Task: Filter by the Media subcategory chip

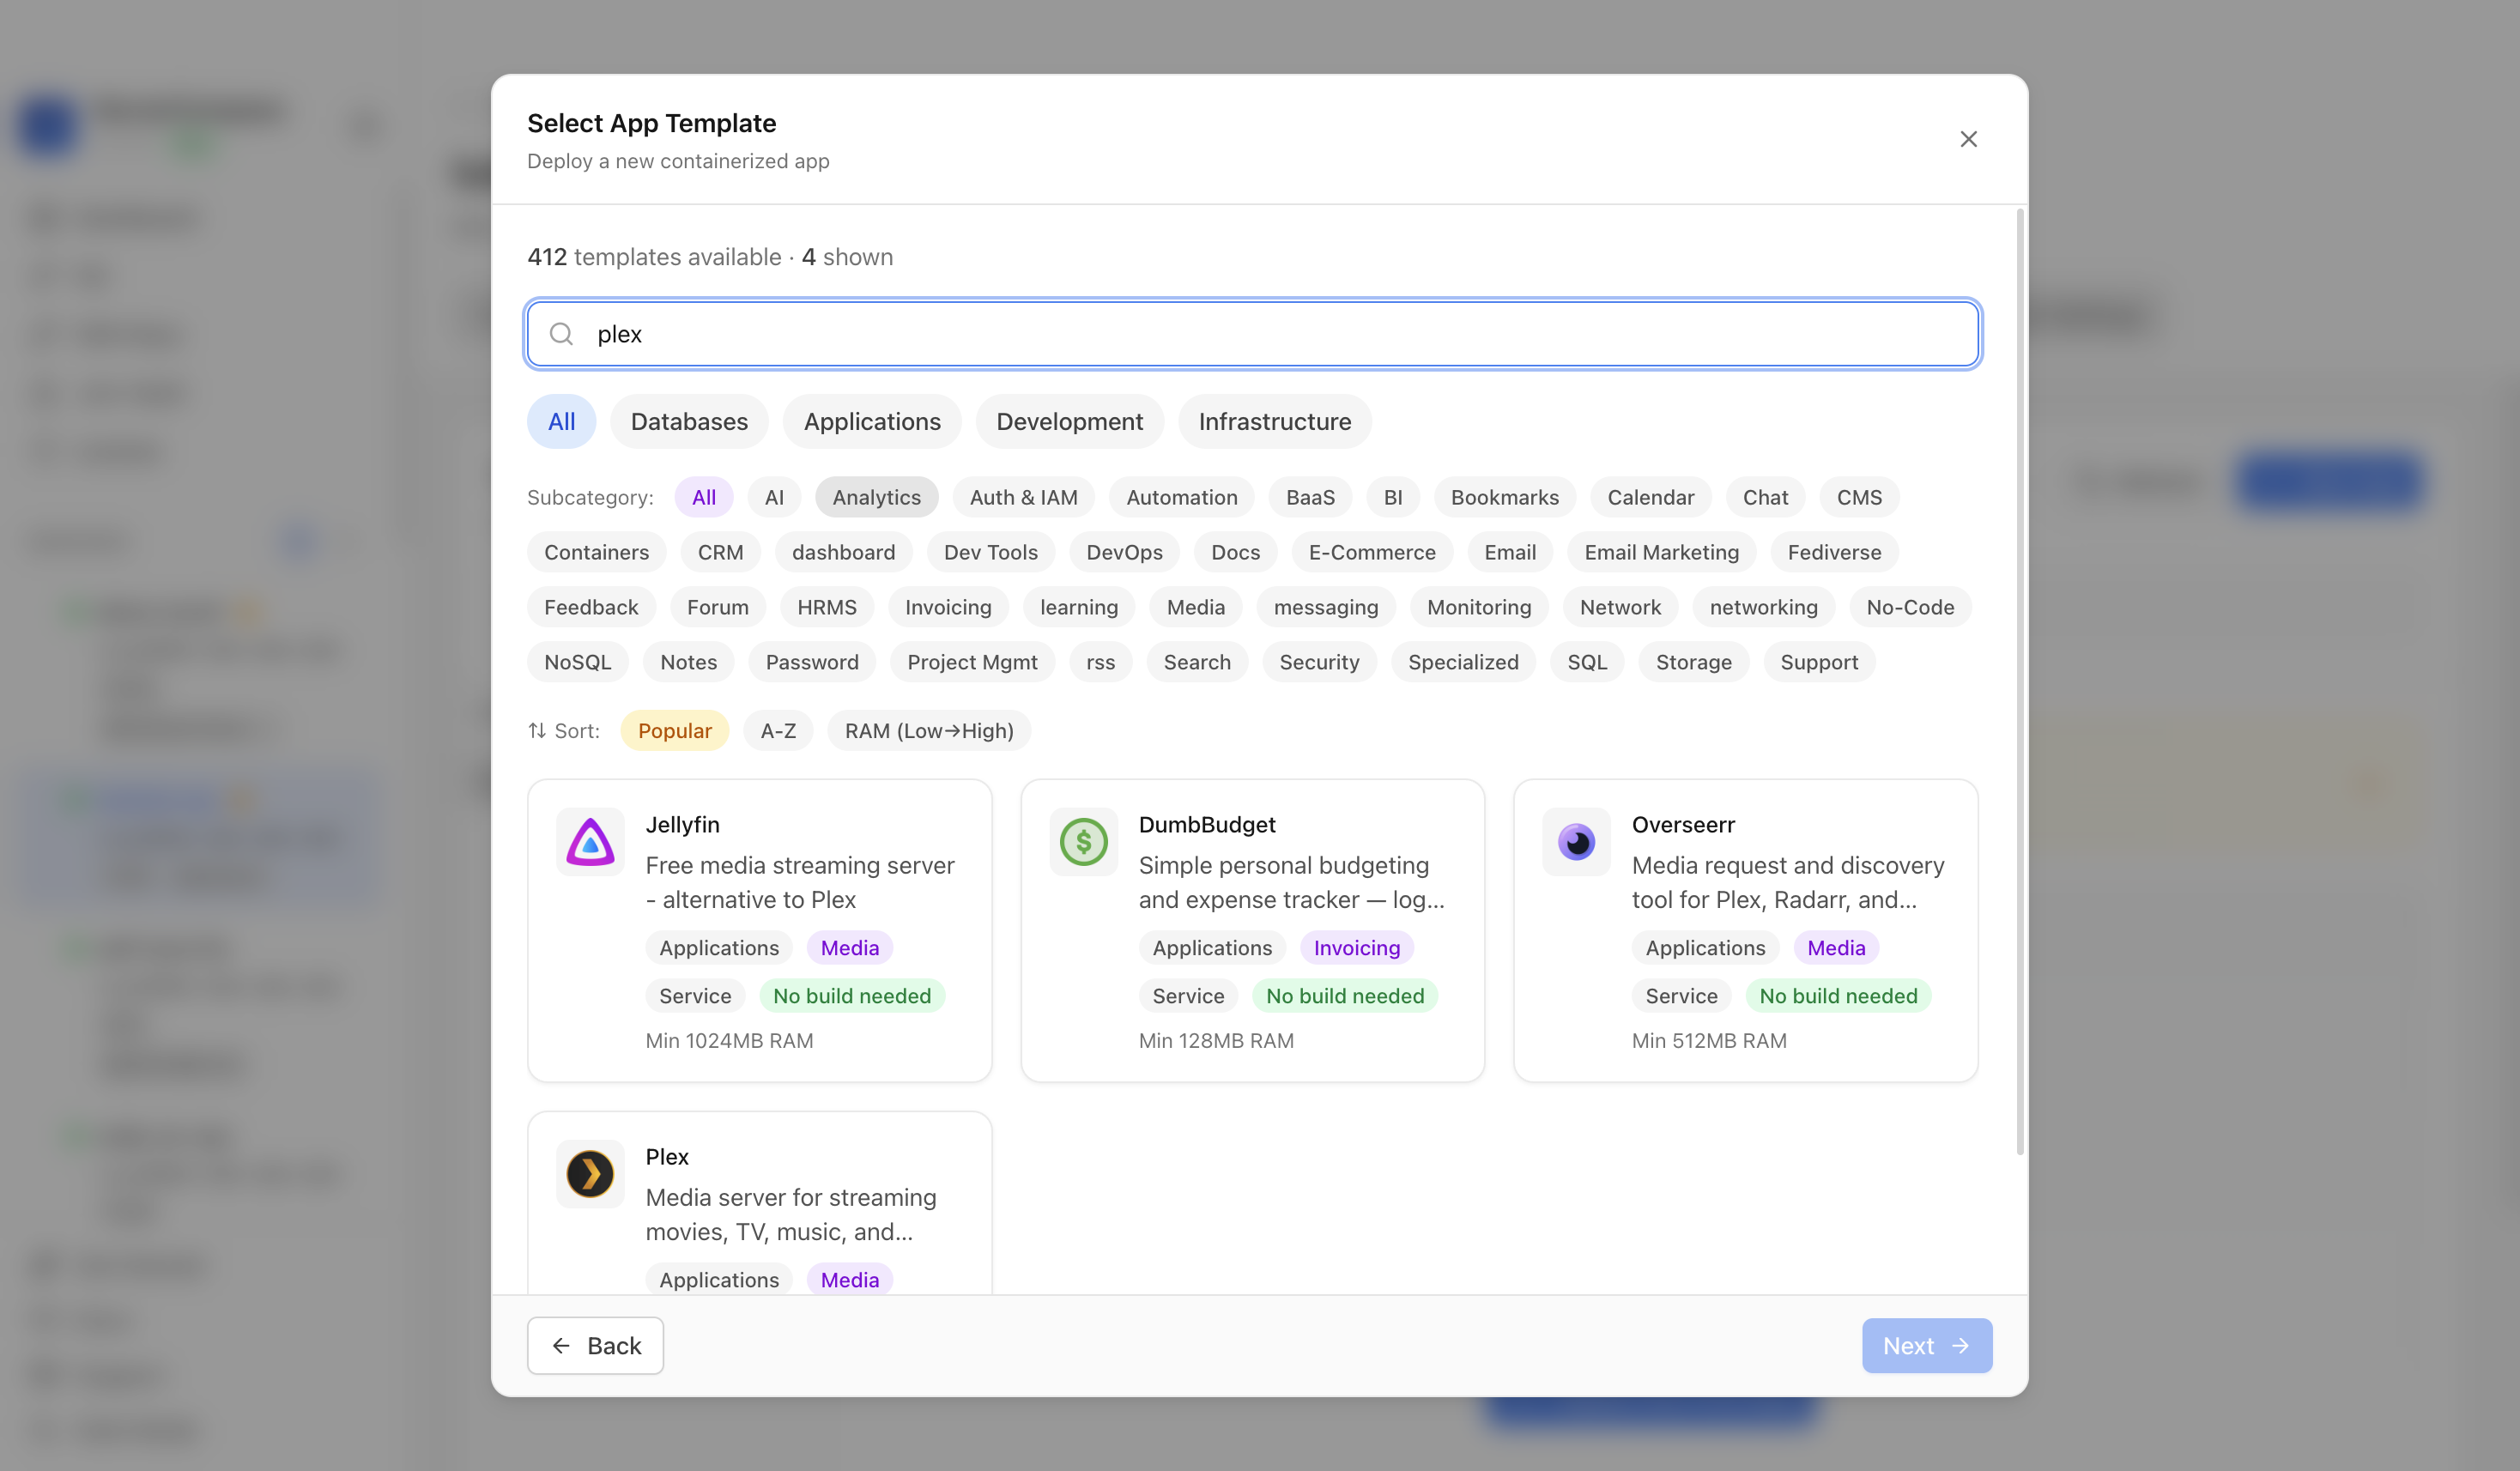Action: click(1195, 607)
